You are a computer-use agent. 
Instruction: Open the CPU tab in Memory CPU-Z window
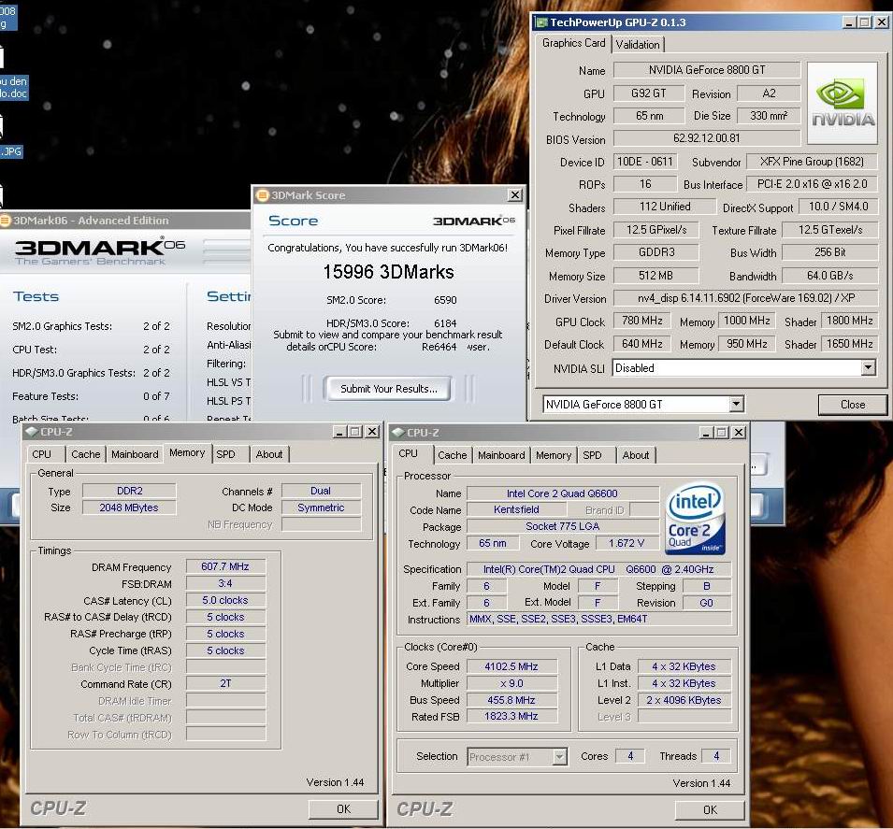pyautogui.click(x=41, y=454)
